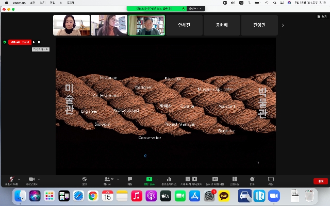Open the zoom.us menu in menu bar
This screenshot has height=206, width=330.
pyautogui.click(x=19, y=3)
